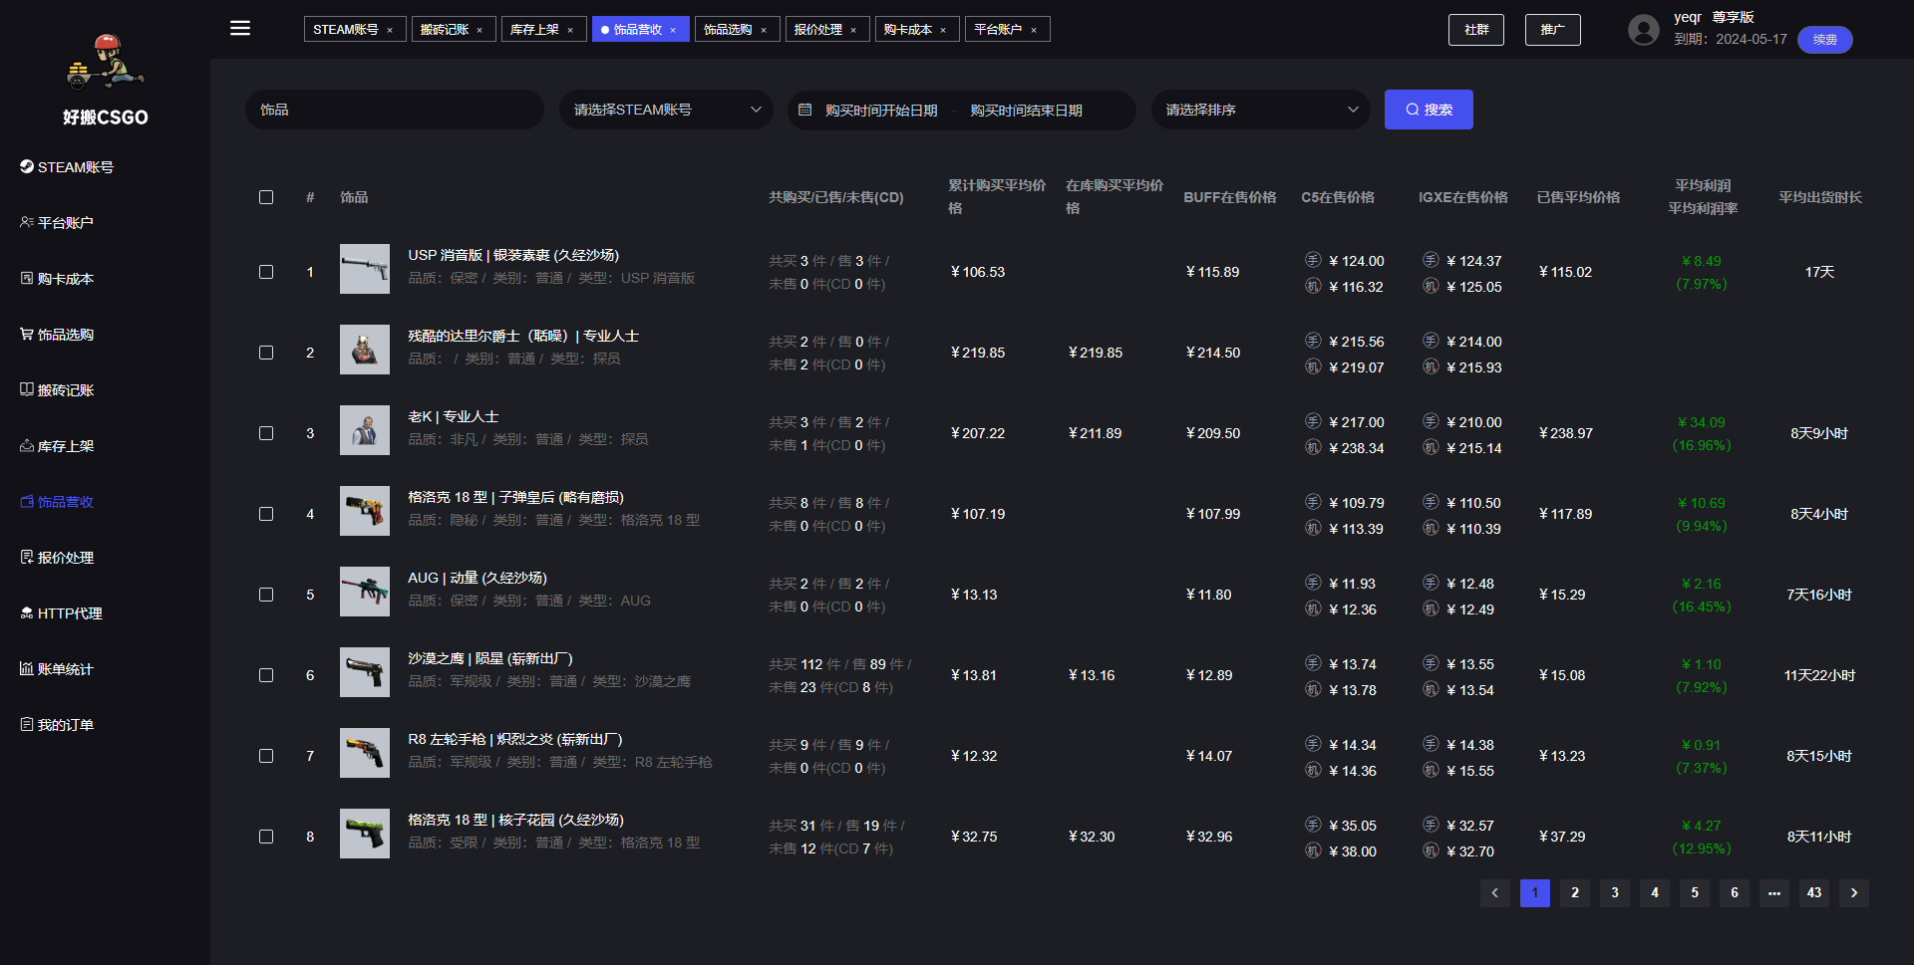Open the 请选择STEAM账号 dropdown
The height and width of the screenshot is (965, 1914).
pyautogui.click(x=666, y=110)
